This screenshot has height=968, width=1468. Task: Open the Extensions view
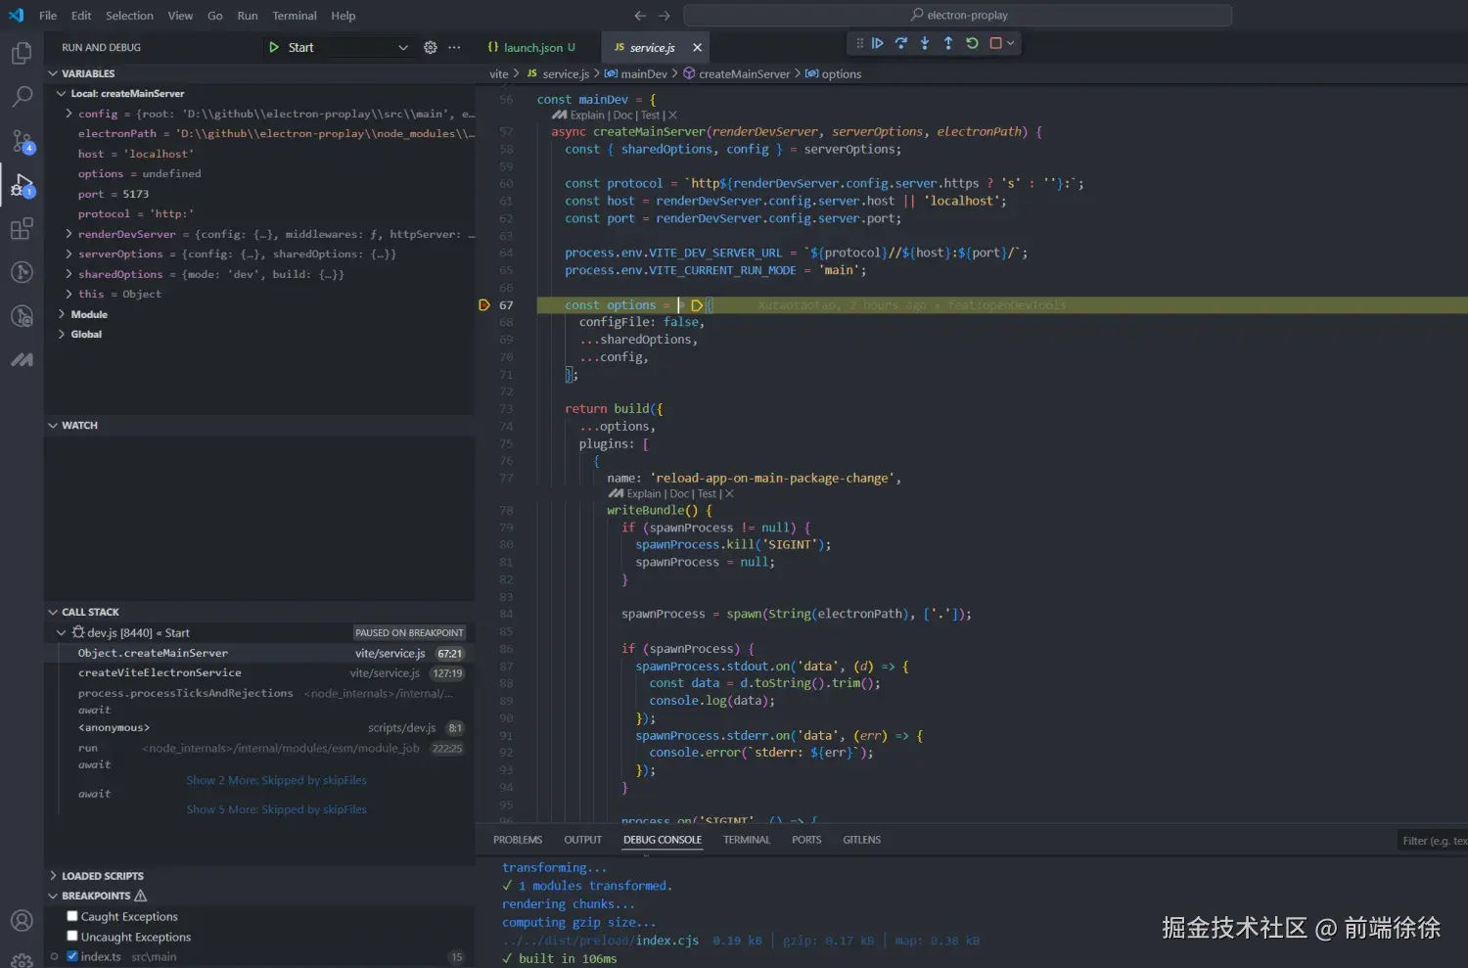22,229
